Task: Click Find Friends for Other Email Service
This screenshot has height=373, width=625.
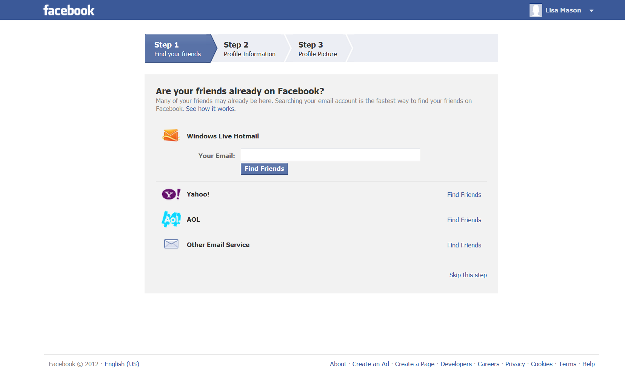Action: 464,245
